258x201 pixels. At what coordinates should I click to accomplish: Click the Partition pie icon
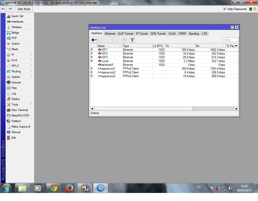pyautogui.click(x=8, y=121)
